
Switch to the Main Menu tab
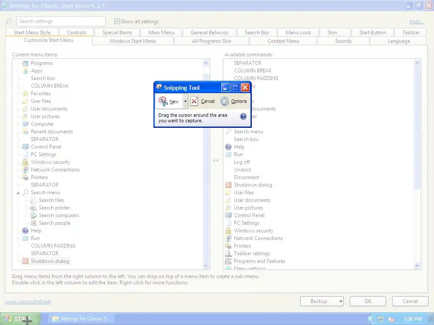click(x=161, y=32)
